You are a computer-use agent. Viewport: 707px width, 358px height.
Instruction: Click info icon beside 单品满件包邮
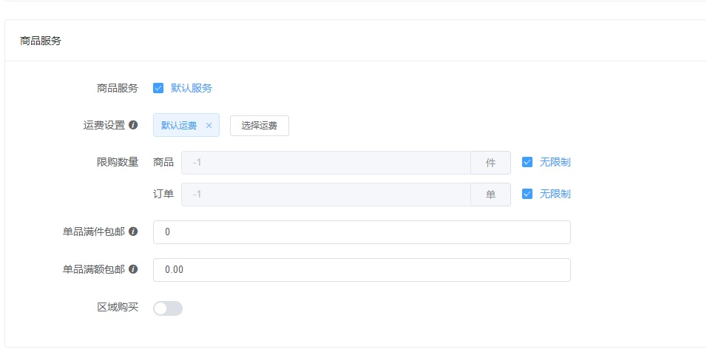coord(133,232)
